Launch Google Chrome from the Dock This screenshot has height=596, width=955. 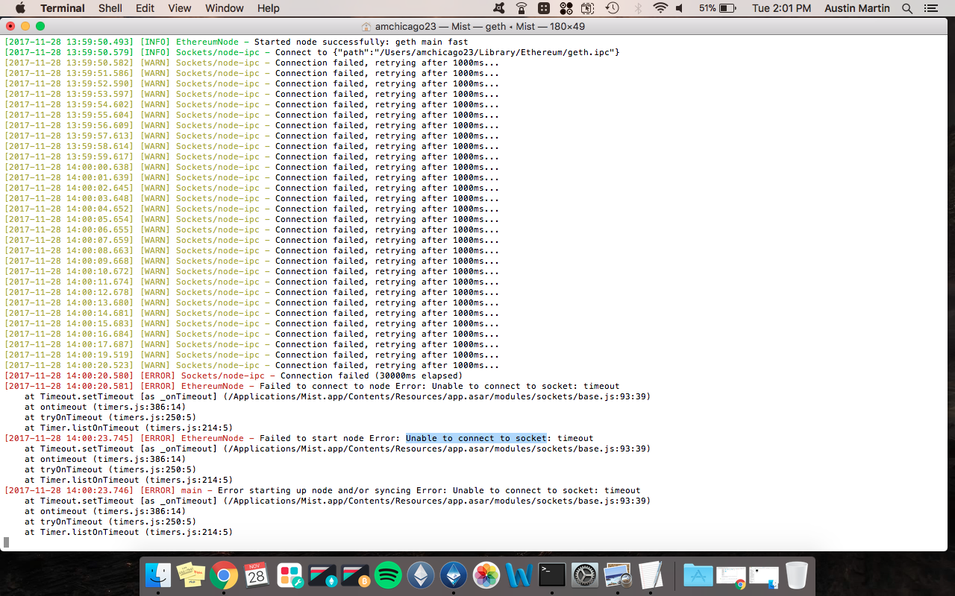(x=224, y=574)
